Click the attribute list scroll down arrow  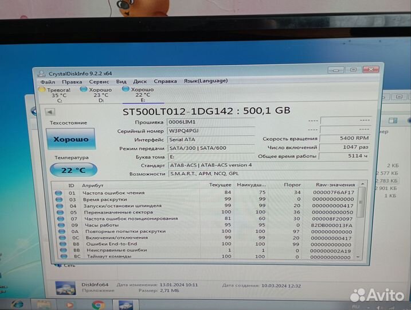pos(358,257)
